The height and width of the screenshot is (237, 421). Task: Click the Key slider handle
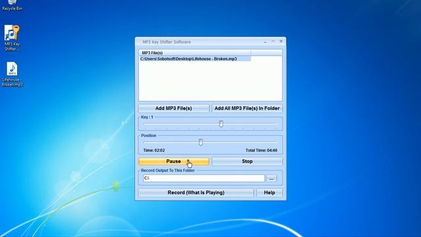(221, 124)
